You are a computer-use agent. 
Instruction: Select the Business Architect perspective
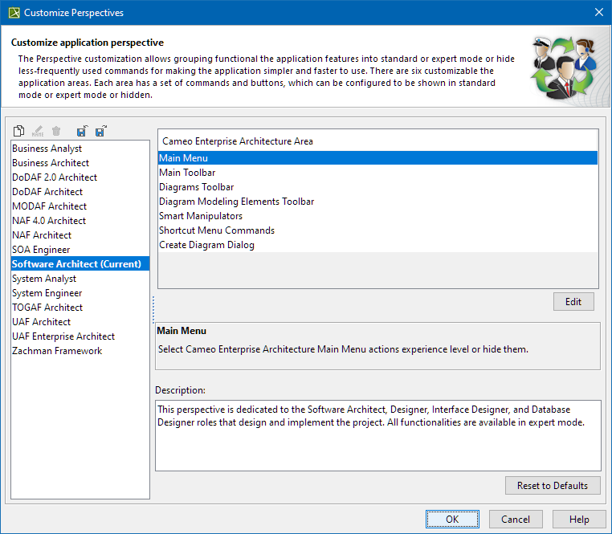tap(80, 163)
